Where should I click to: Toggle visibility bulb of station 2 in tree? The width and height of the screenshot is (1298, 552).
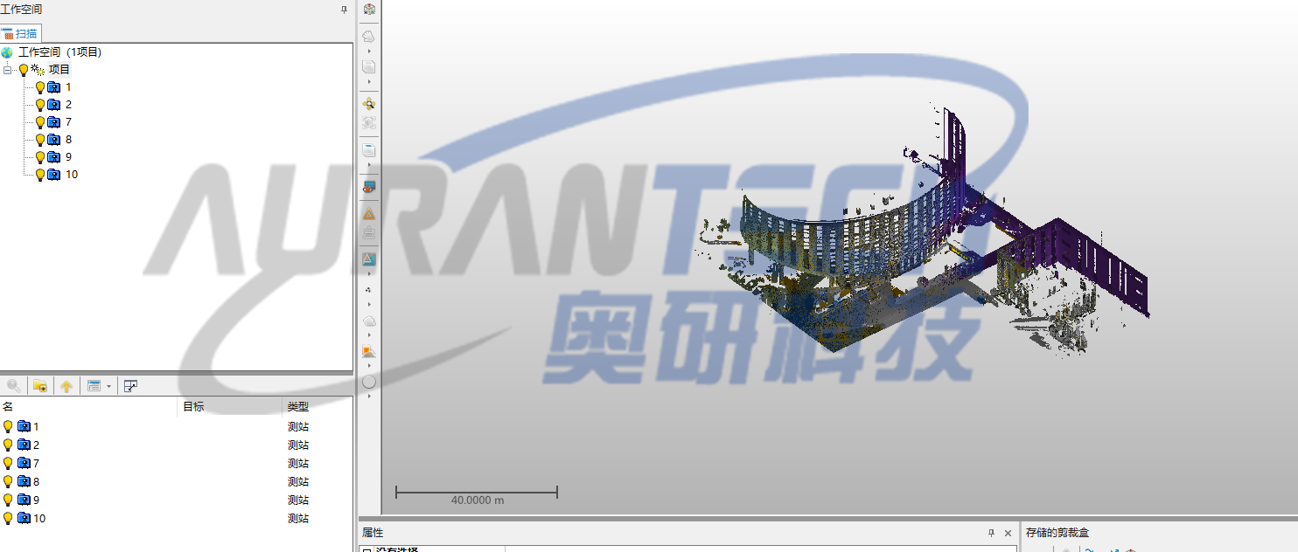(39, 105)
